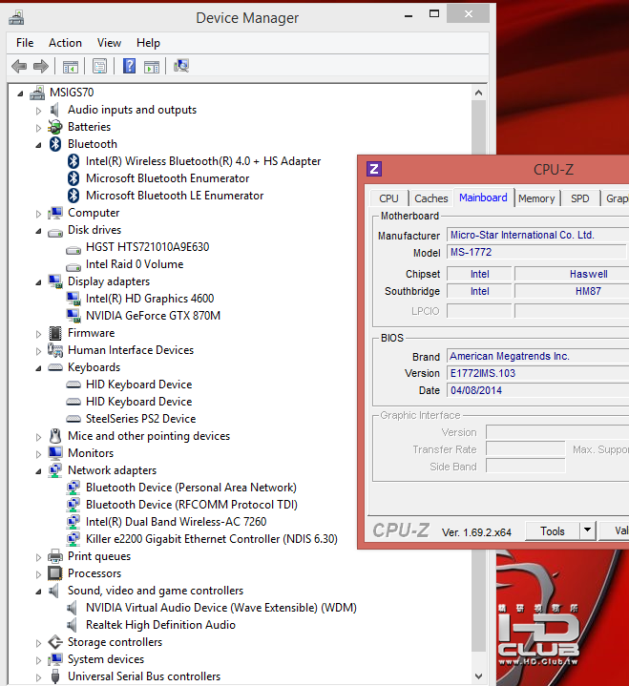Select Intel Raid 0 Volume
This screenshot has height=686, width=629.
(x=135, y=264)
